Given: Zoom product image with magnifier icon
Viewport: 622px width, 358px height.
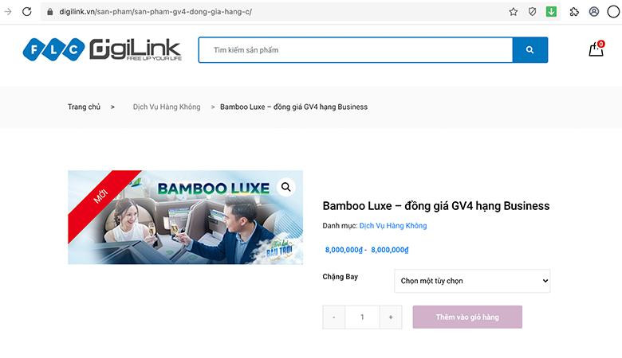Looking at the screenshot, I should point(285,187).
